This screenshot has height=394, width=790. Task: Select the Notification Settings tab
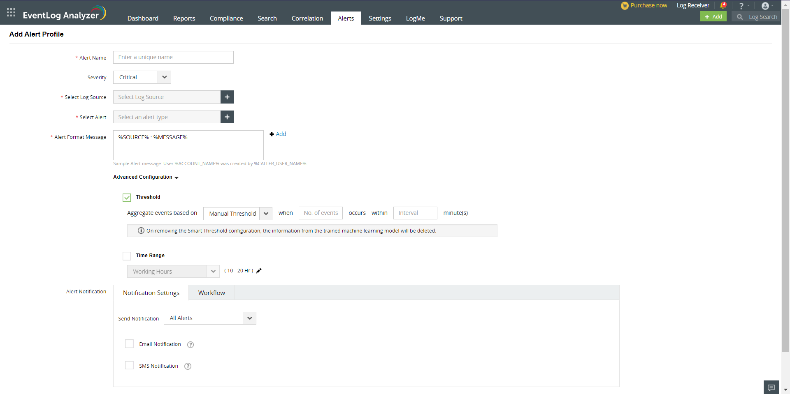(x=151, y=293)
